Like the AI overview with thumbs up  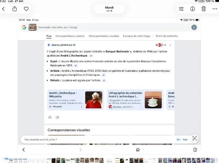[50, 117]
